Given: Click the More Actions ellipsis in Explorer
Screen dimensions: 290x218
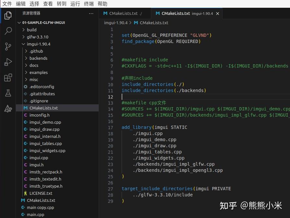Looking at the screenshot, I should (91, 13).
